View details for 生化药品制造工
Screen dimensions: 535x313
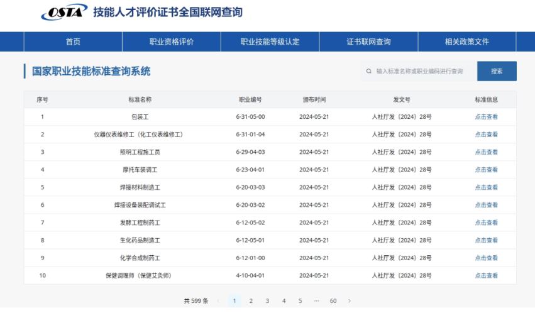click(x=486, y=240)
